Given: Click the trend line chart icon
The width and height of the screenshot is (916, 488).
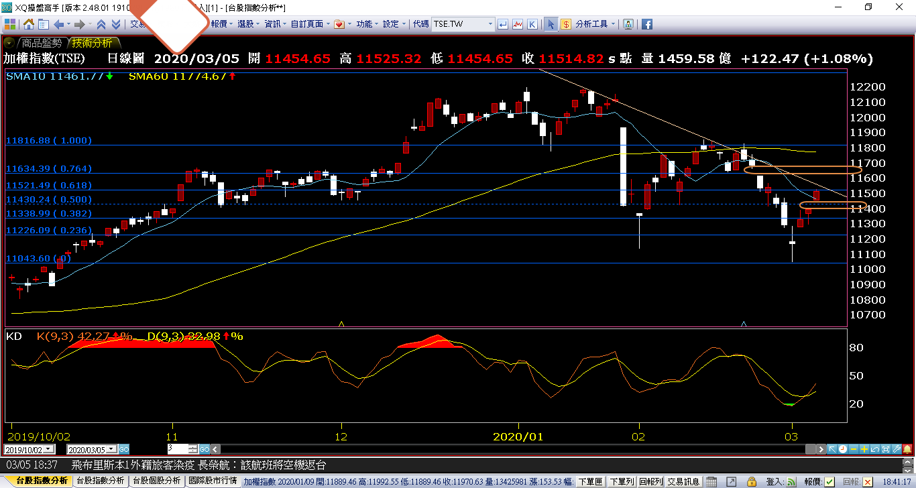Looking at the screenshot, I should point(517,24).
